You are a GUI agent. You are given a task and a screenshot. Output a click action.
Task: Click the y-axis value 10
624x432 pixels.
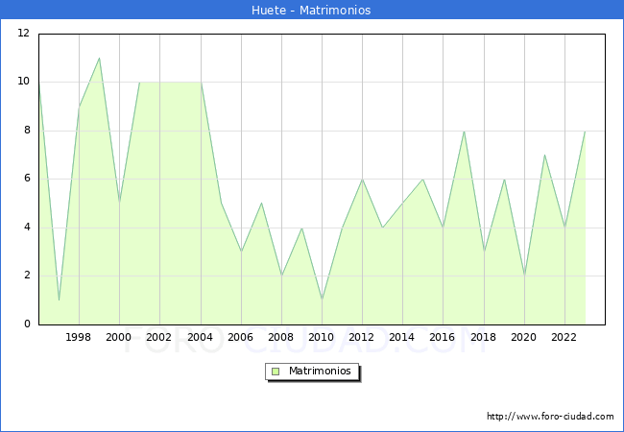tap(24, 82)
